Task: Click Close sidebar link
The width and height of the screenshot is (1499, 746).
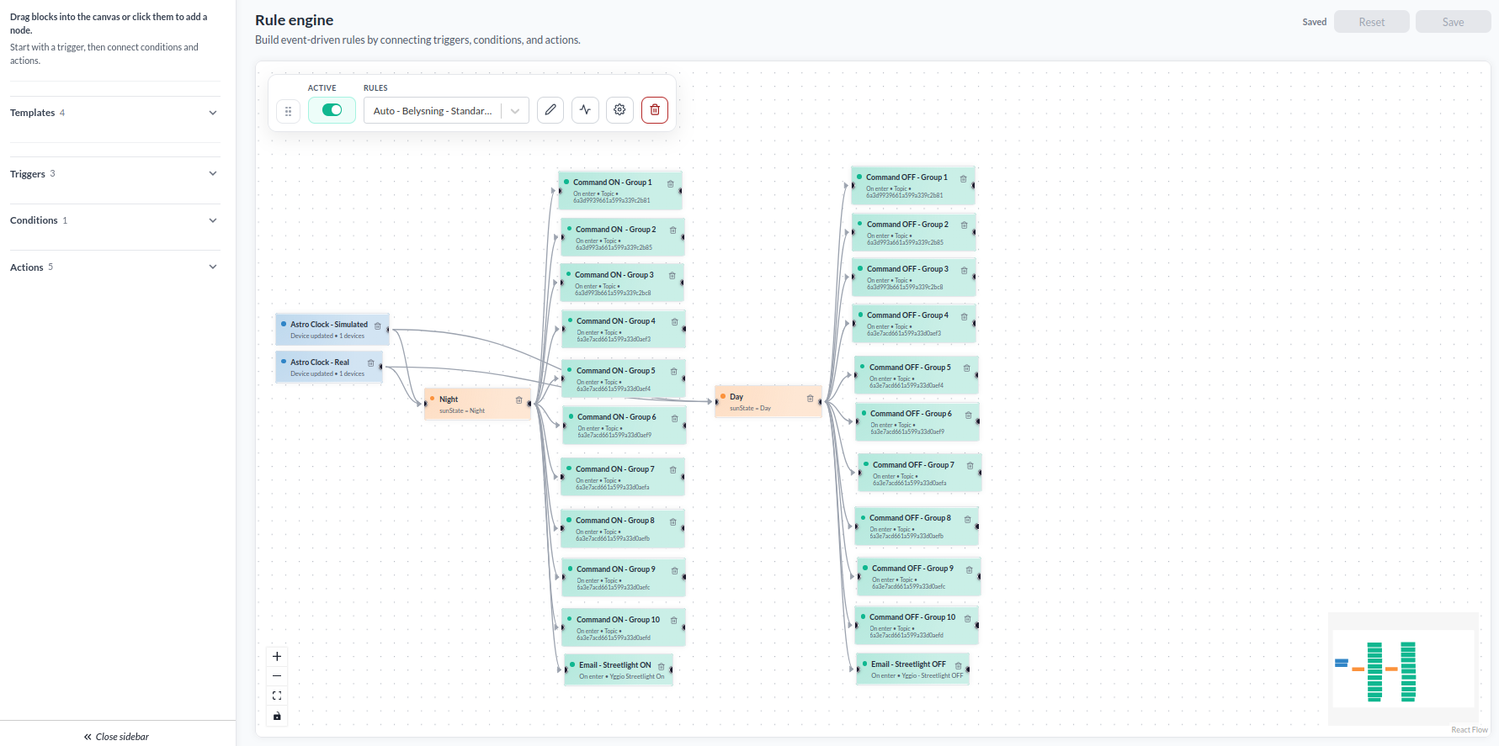Action: coord(117,737)
